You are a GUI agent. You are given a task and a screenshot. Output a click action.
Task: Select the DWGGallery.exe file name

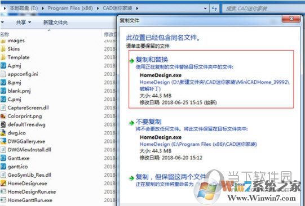click(26, 141)
